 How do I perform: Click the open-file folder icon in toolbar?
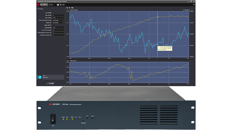click(58, 5)
